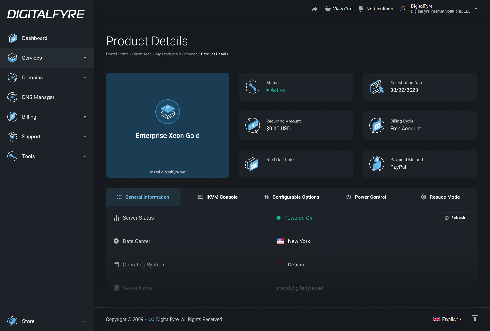Open the DigitalFyre account dropdown
Image resolution: width=490 pixels, height=331 pixels.
[438, 9]
